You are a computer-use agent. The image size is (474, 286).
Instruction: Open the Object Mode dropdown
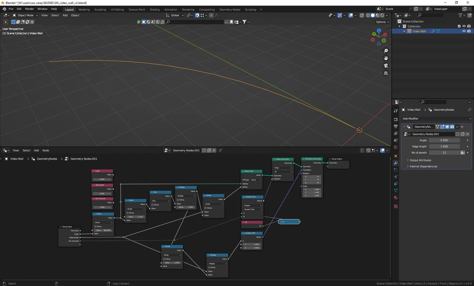[x=25, y=15]
